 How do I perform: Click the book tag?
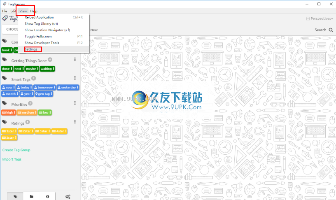coord(7,50)
